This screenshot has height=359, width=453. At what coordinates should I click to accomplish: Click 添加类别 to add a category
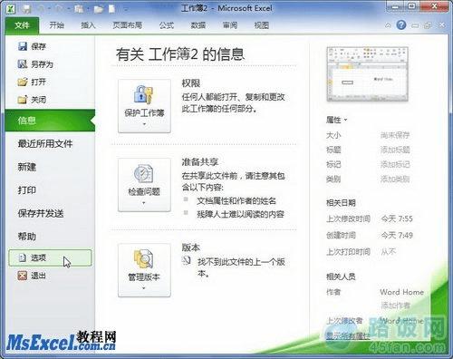coord(395,179)
